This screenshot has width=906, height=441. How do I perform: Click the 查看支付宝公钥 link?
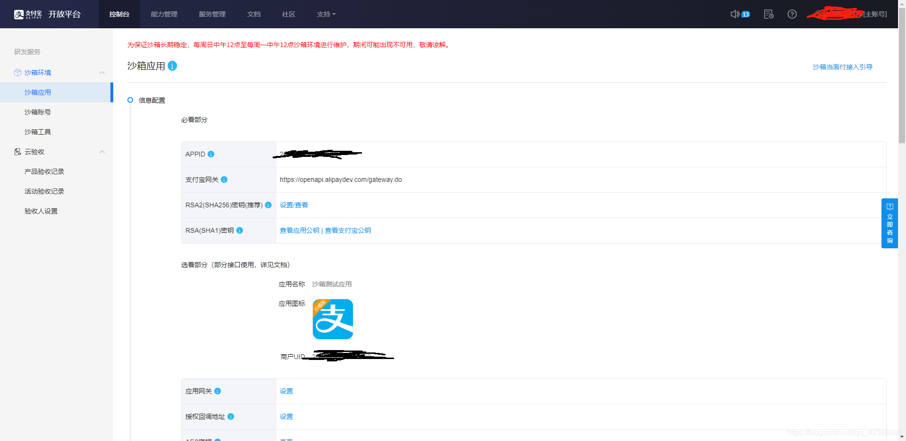click(348, 230)
